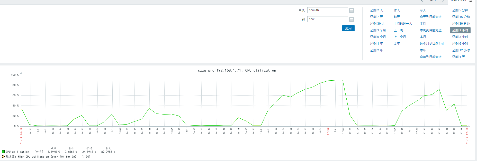The width and height of the screenshot is (477, 161).
Task: Click the 应用 apply button
Action: (348, 28)
